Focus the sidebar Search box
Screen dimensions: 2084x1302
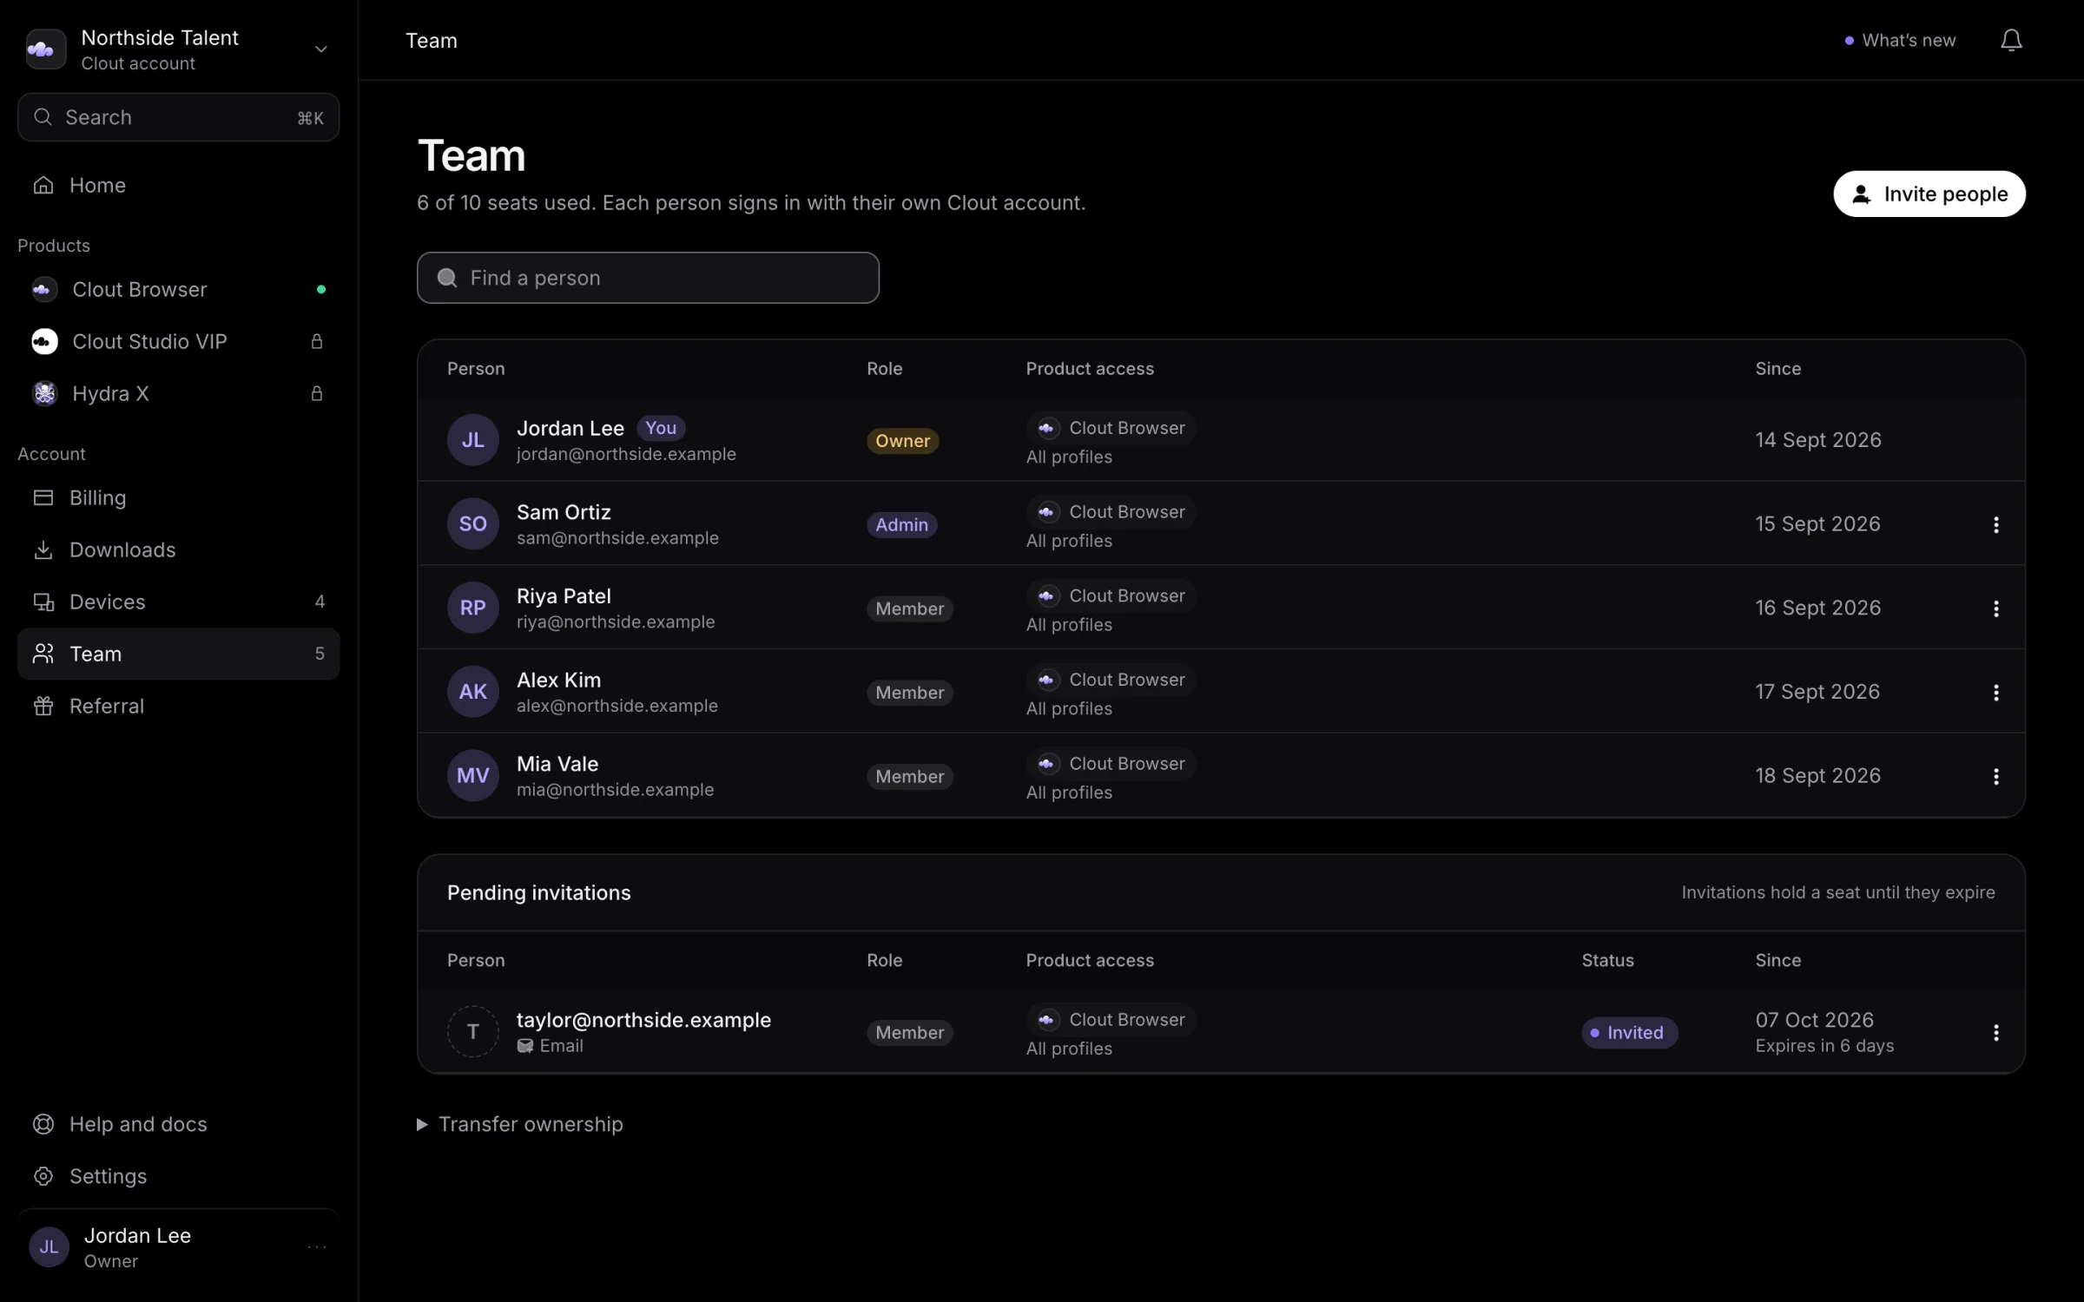tap(178, 117)
